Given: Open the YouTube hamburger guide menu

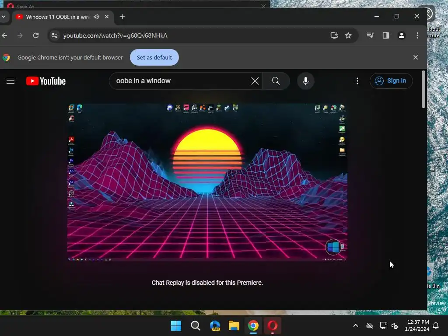Looking at the screenshot, I should click(x=10, y=81).
